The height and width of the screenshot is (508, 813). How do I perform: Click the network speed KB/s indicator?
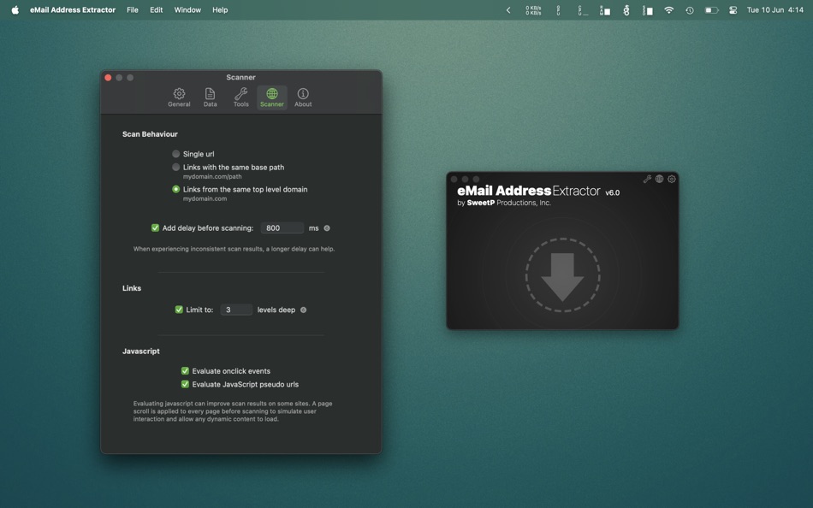pyautogui.click(x=533, y=10)
